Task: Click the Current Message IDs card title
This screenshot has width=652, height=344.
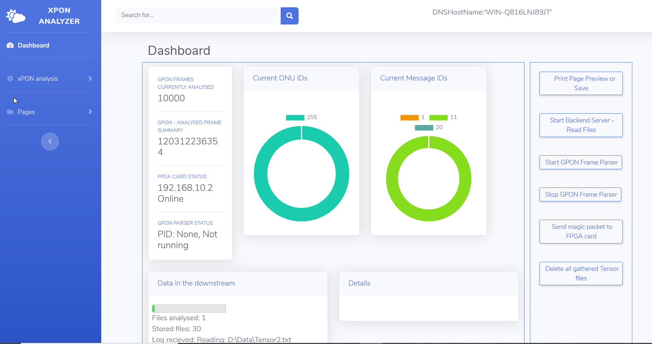Action: tap(414, 78)
